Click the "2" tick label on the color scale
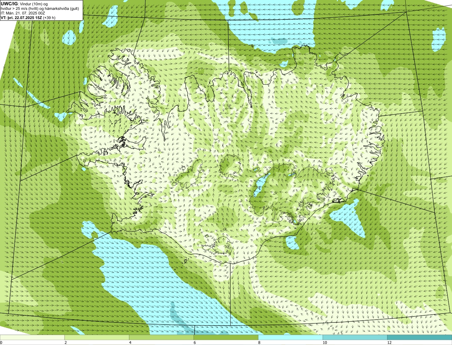The height and width of the screenshot is (345, 452). tap(65, 343)
